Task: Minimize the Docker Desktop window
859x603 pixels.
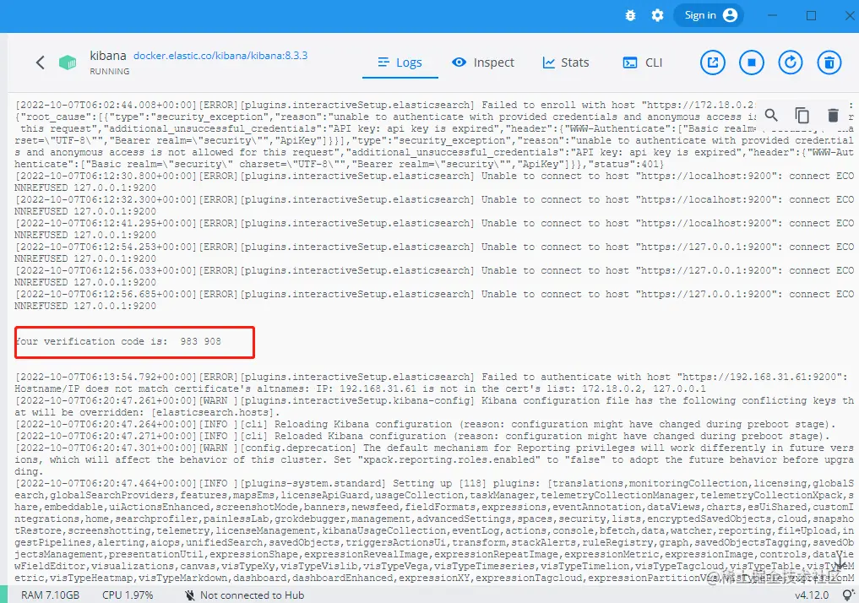Action: click(773, 15)
